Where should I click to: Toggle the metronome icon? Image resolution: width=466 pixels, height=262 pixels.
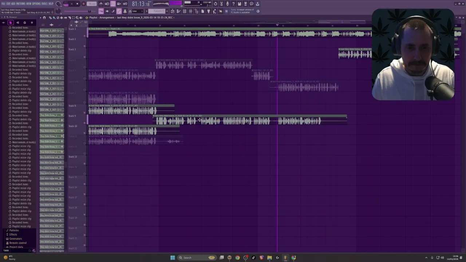point(101,4)
